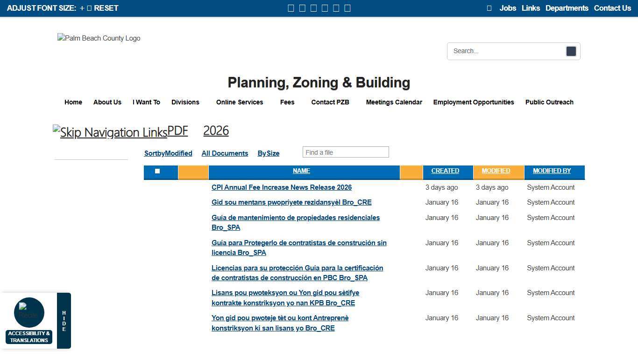638x358 pixels.
Task: Open the I Want To menu
Action: pos(146,102)
